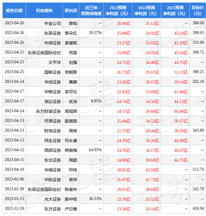Click target price 343.89
Screen dimensions: 206x216
198,130
